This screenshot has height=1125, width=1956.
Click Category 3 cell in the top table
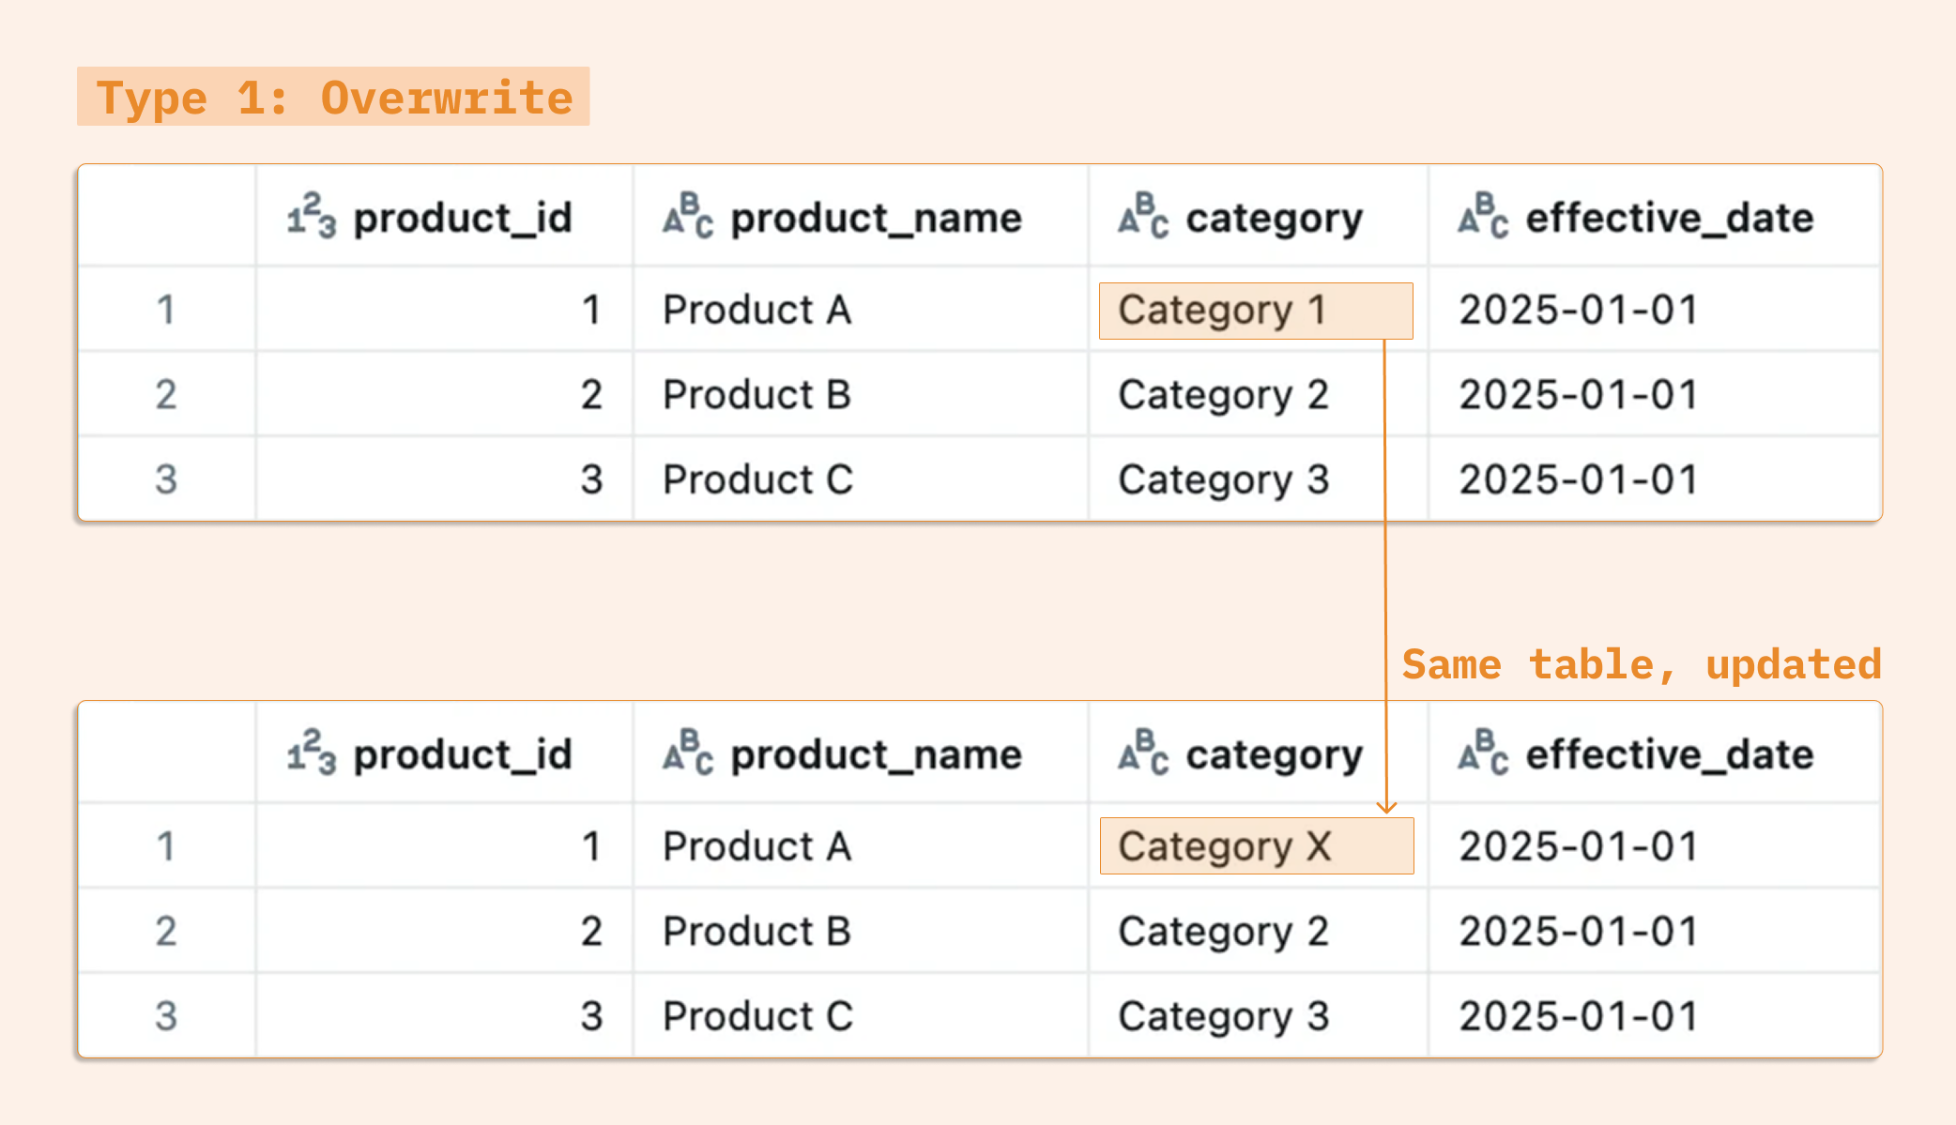point(1223,479)
